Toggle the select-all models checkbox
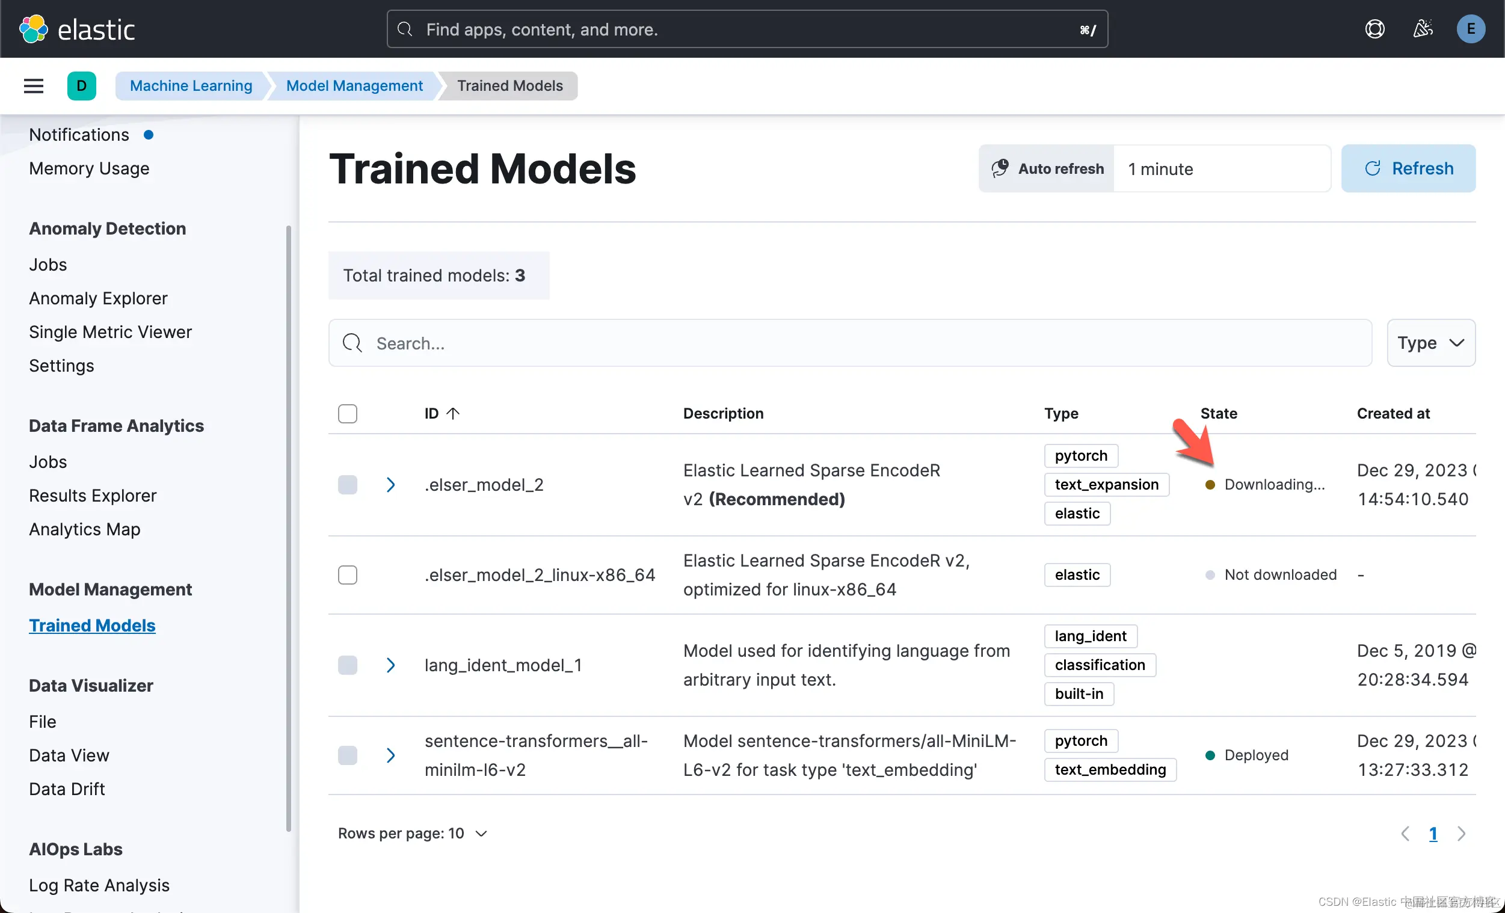1505x913 pixels. [x=348, y=413]
